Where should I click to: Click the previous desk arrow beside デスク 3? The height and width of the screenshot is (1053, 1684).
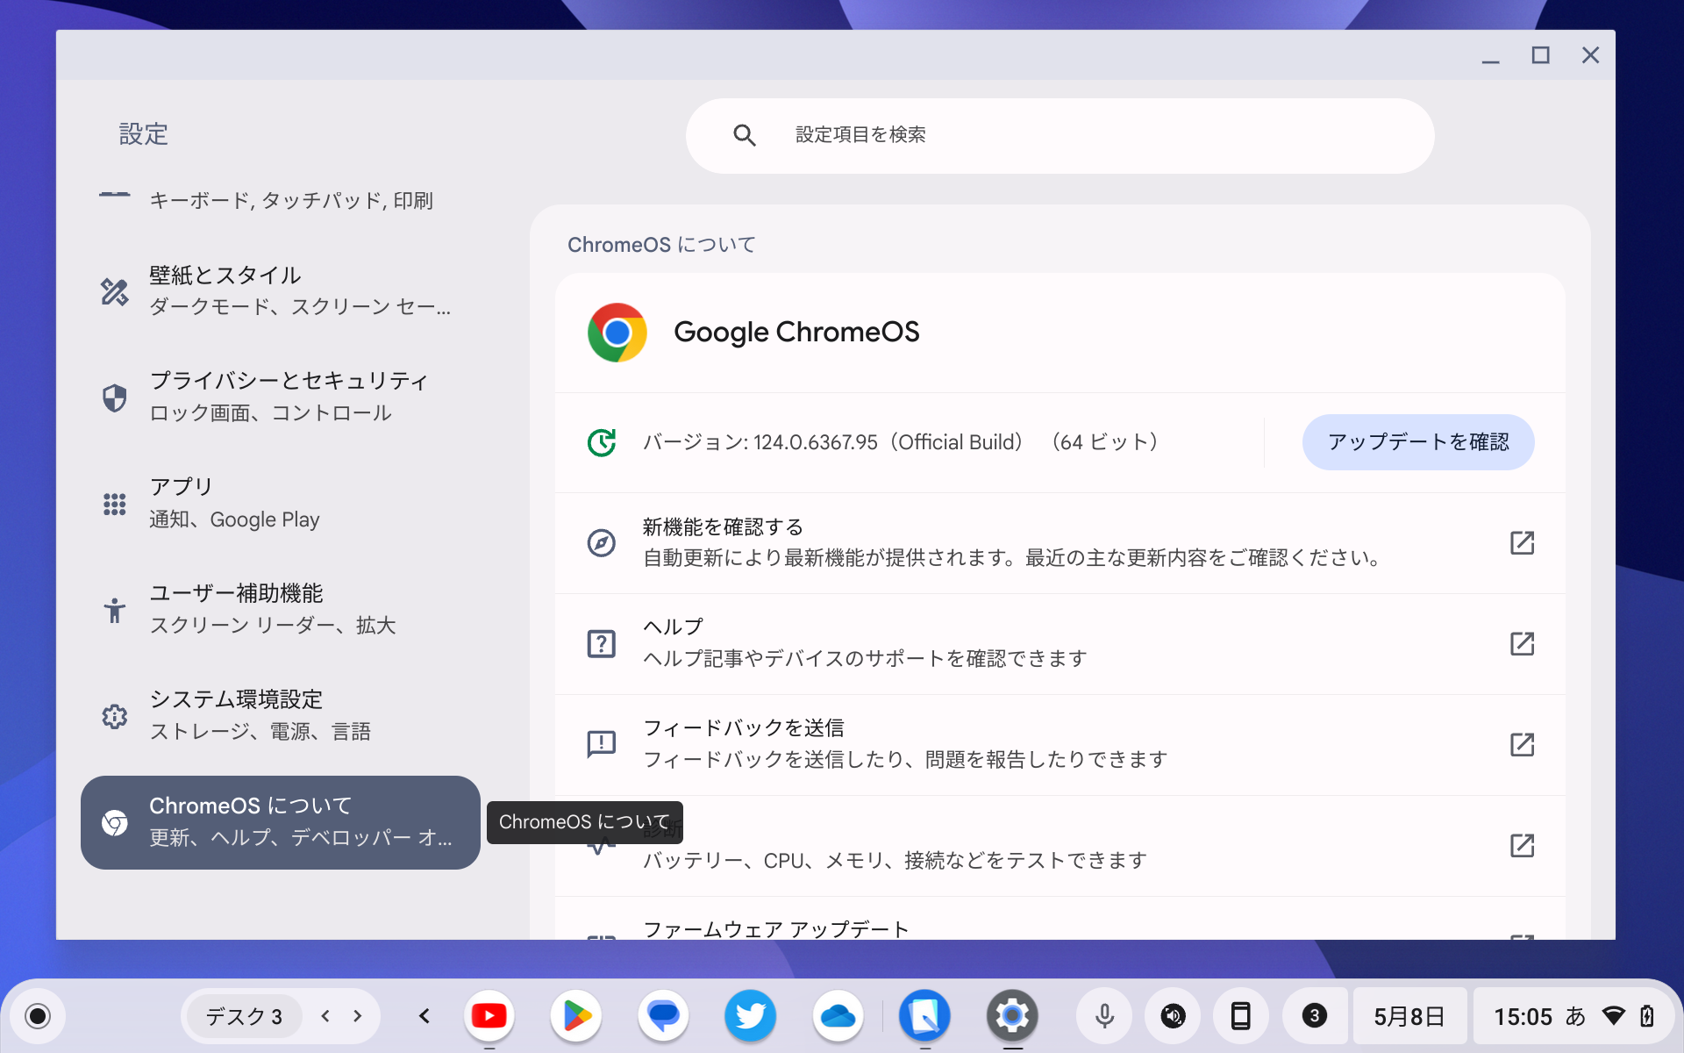(x=325, y=1015)
